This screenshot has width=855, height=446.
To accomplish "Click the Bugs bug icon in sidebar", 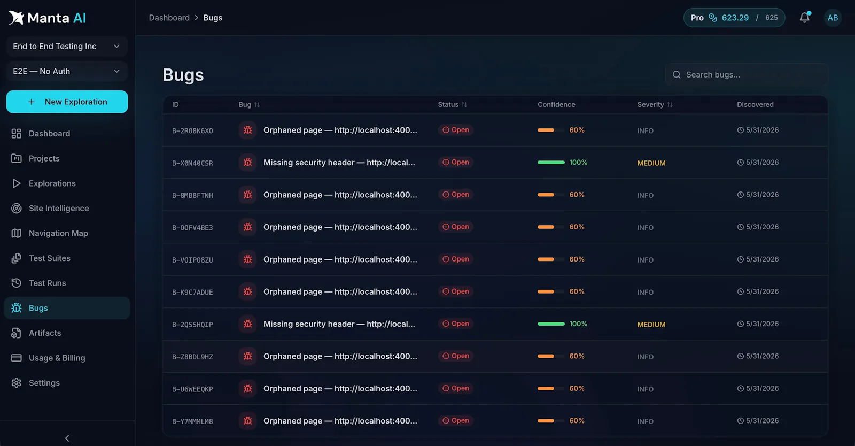I will pyautogui.click(x=17, y=308).
